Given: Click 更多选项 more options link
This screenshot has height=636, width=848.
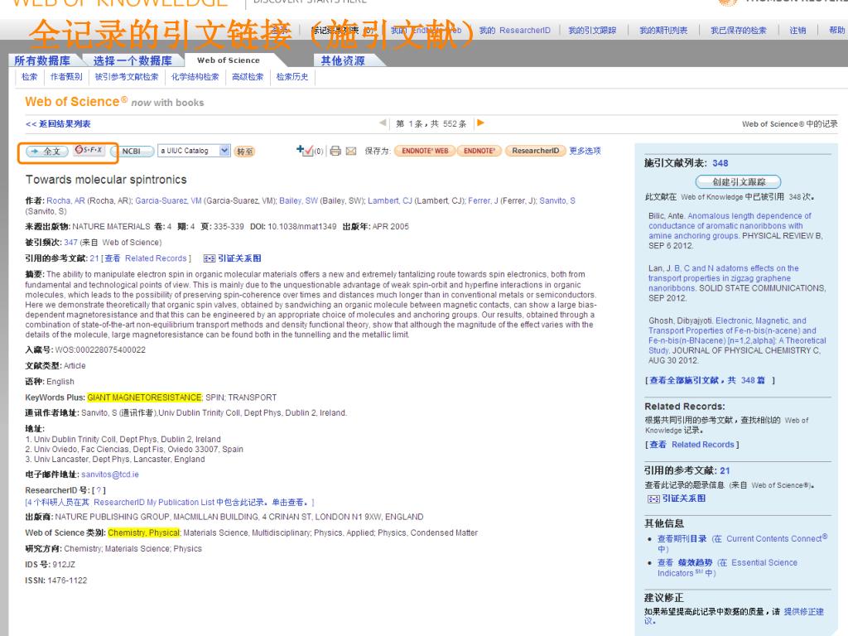Looking at the screenshot, I should pos(585,151).
